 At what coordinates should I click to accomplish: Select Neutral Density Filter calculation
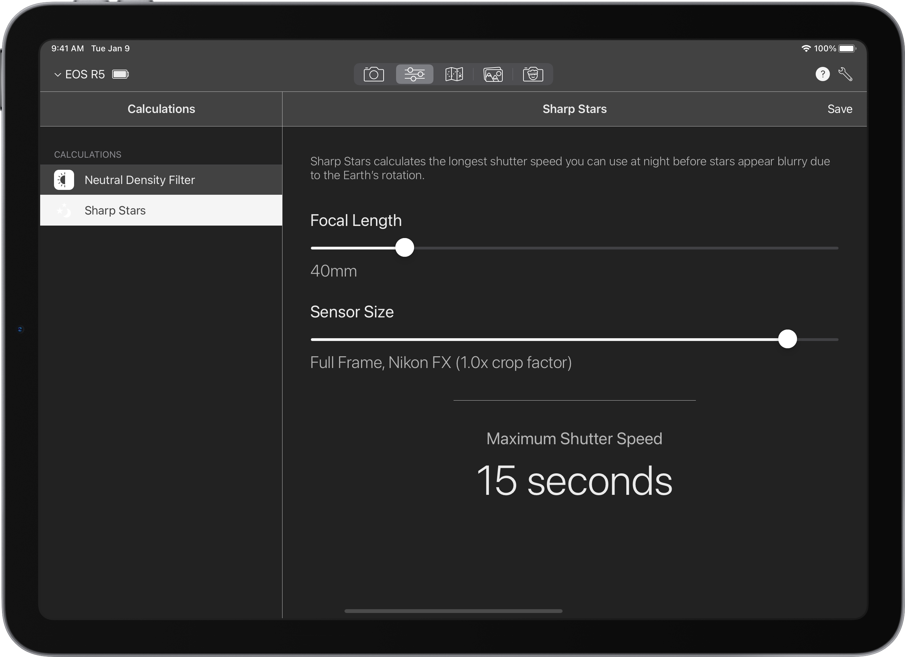tap(161, 180)
